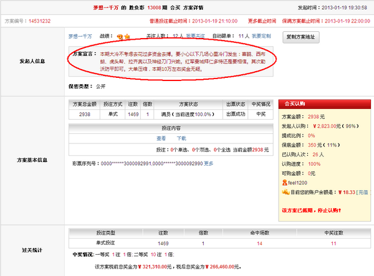Click the 下载 download link
Image resolution: width=374 pixels, height=276 pixels.
[181, 138]
